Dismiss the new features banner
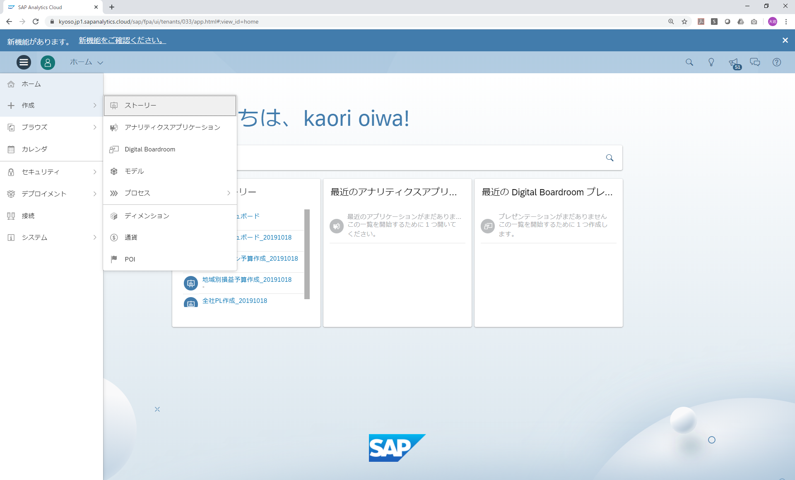Screen dimensions: 795x480 coord(785,40)
